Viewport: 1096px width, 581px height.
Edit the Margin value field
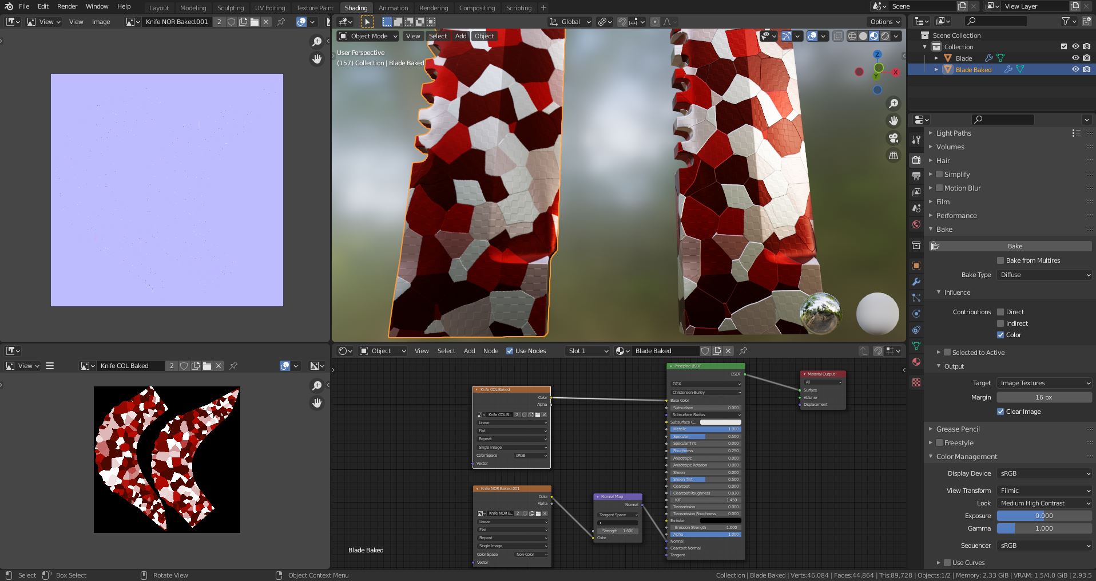[1045, 397]
